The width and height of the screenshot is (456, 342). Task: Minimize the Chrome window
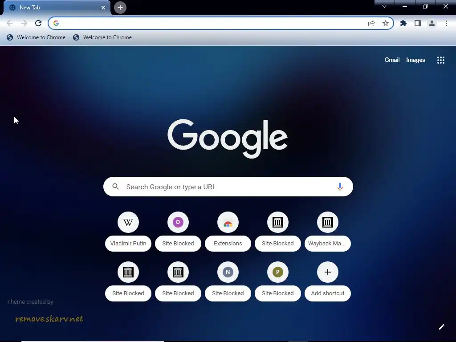pos(405,6)
